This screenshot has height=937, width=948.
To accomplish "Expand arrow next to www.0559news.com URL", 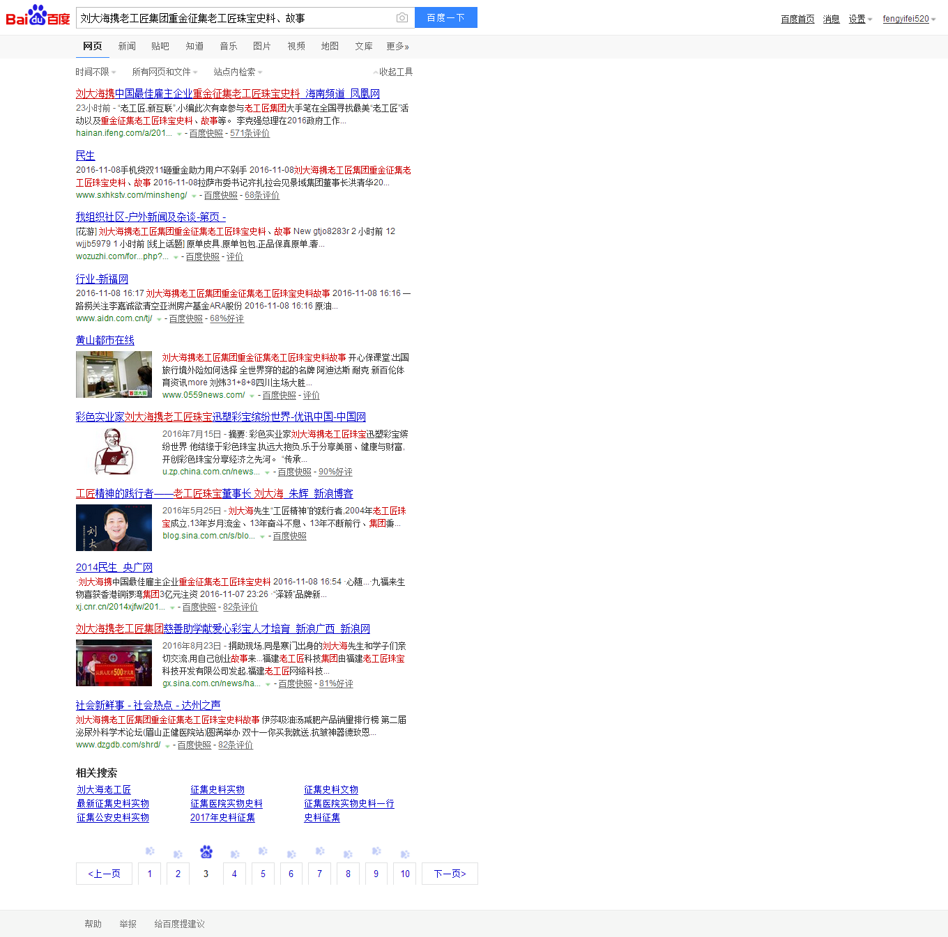I will click(252, 396).
